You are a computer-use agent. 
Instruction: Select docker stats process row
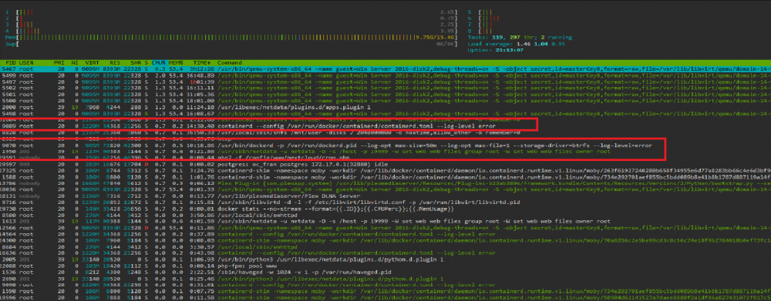pyautogui.click(x=385, y=209)
